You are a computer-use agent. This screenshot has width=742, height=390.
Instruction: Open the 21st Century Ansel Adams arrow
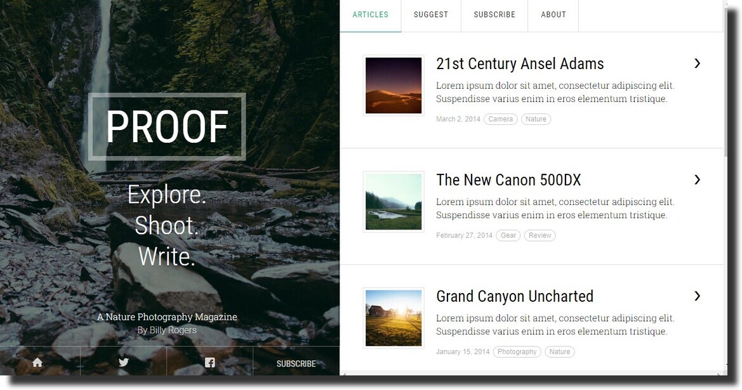tap(697, 63)
